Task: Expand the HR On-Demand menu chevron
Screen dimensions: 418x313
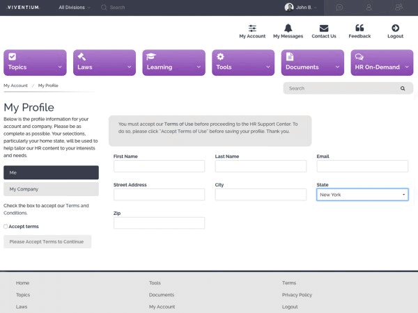Action: (407, 67)
